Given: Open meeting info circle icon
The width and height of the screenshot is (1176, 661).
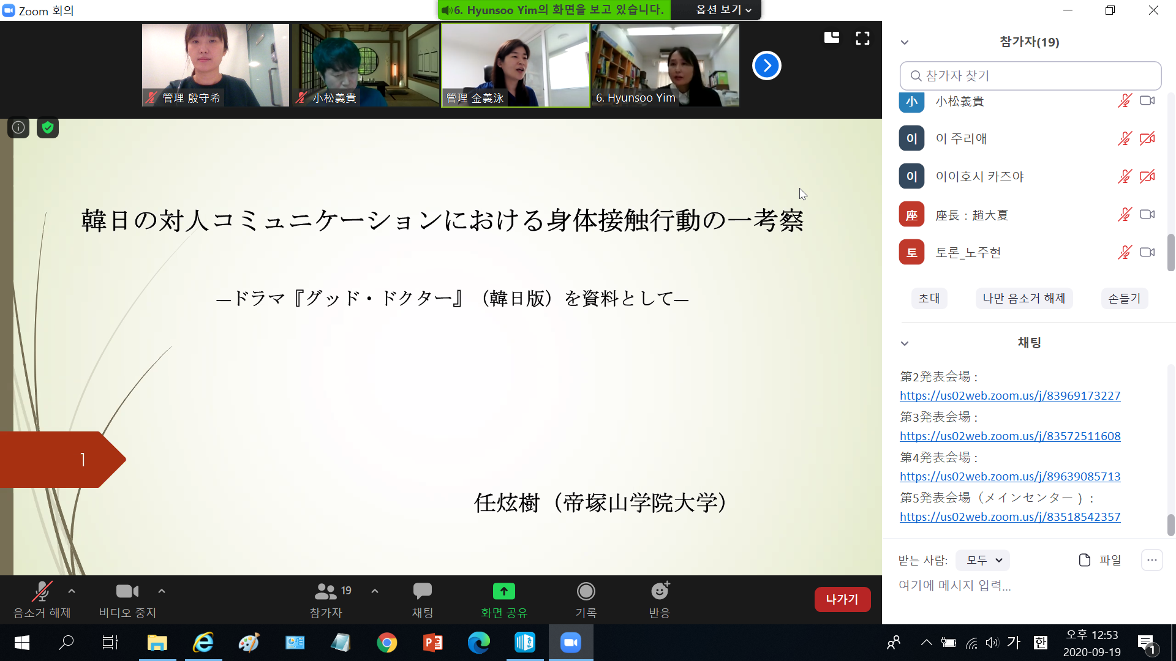Looking at the screenshot, I should click(18, 127).
